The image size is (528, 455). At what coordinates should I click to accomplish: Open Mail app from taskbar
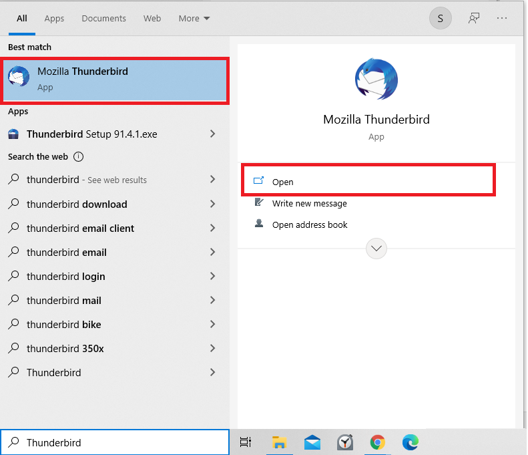312,442
